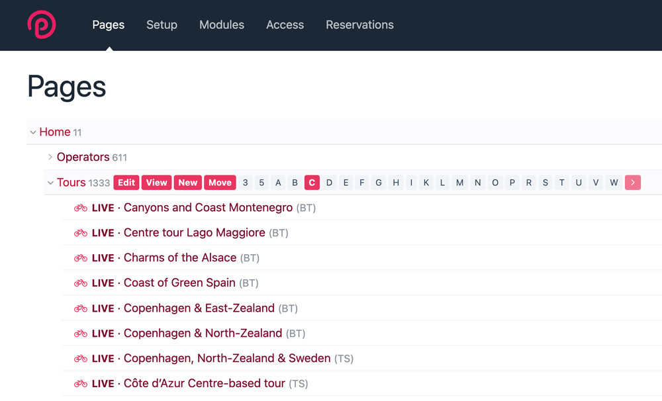Go to the Reservations tab

359,25
